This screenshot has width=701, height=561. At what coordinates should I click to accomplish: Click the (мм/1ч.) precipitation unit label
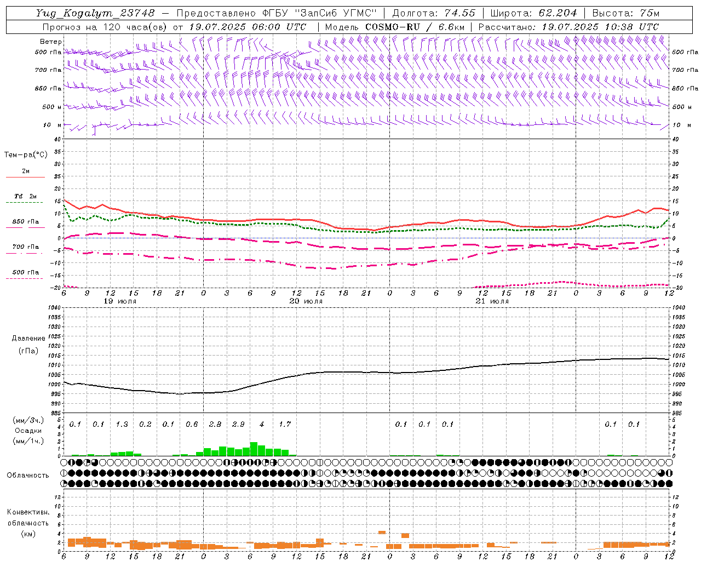[28, 441]
